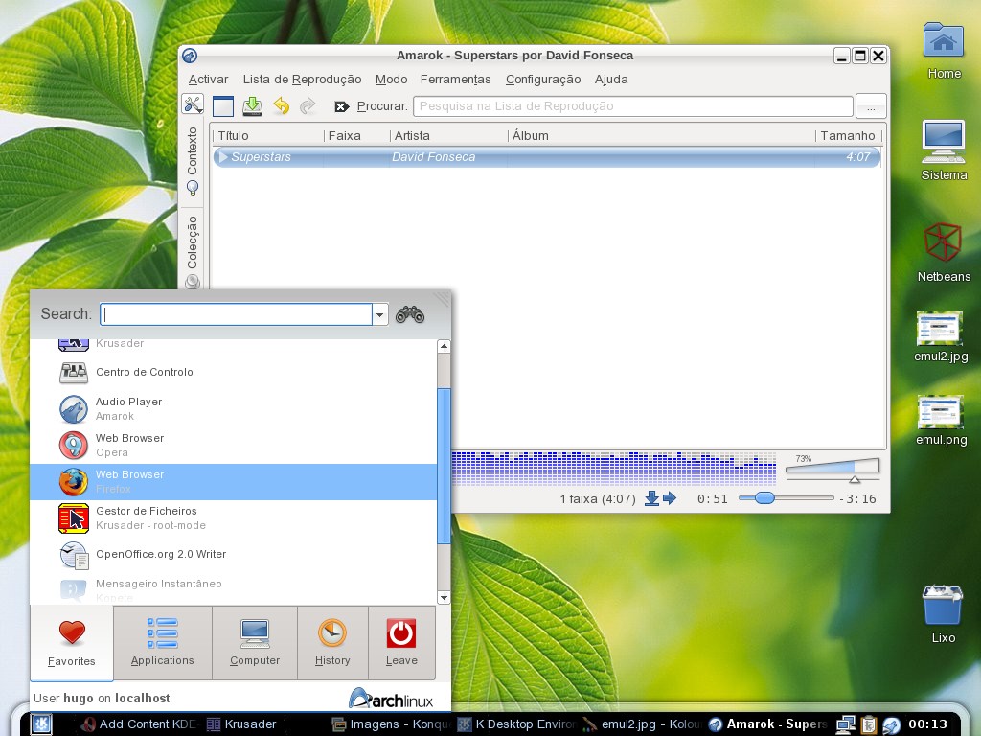Click the green download arrow playlist icon
981x736 pixels.
pyautogui.click(x=253, y=105)
